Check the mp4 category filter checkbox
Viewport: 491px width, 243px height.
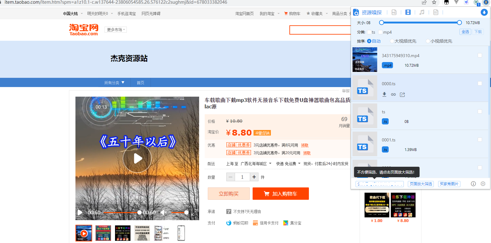pyautogui.click(x=380, y=32)
